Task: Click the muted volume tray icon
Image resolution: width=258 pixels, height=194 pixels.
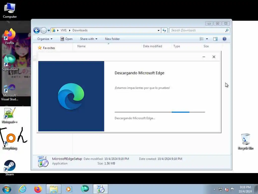Action: point(227,189)
